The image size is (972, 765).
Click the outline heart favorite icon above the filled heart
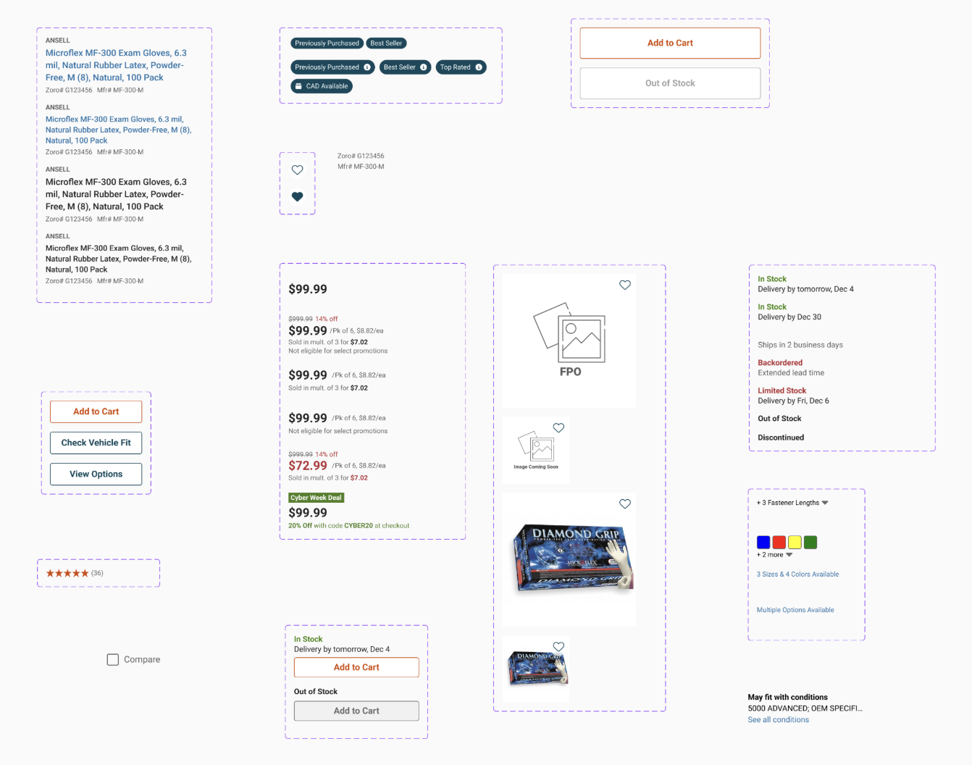pyautogui.click(x=297, y=170)
